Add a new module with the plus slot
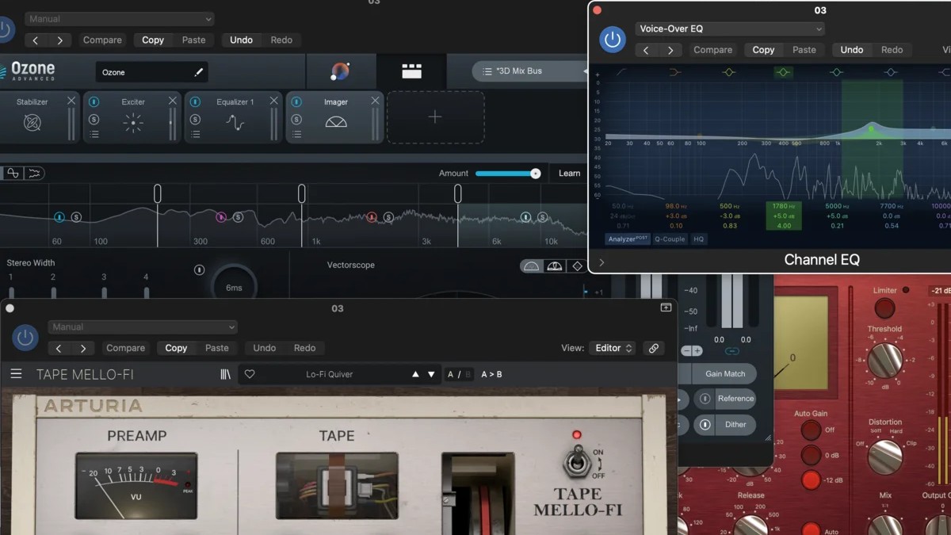 pos(435,117)
